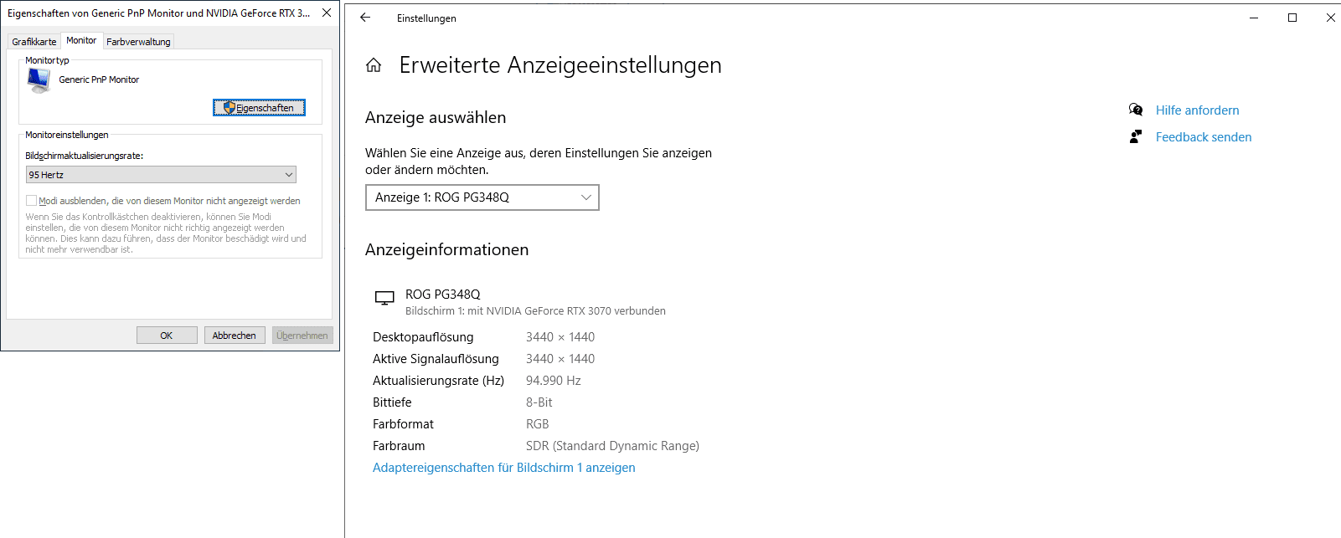Click the 'Aktualisierungsrate (Hz)' label
Screen dimensions: 1341x538
pos(438,381)
